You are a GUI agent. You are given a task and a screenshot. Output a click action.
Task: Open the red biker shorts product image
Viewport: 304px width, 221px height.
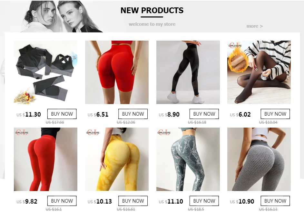(x=117, y=72)
